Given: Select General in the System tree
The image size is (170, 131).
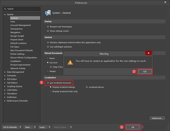Looking at the screenshot, I should click(x=25, y=18).
